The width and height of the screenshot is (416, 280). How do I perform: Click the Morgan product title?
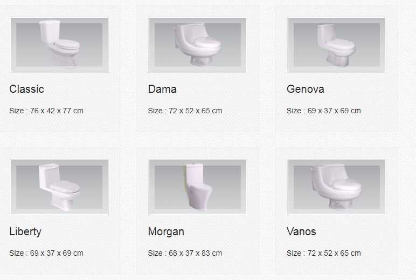[x=166, y=231]
